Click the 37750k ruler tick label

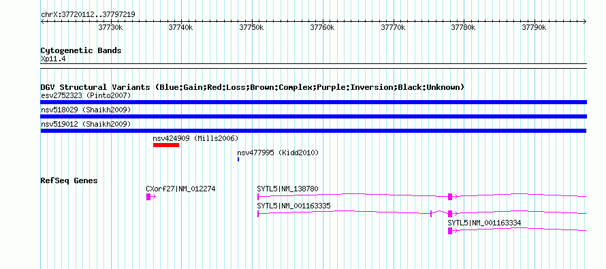click(251, 27)
